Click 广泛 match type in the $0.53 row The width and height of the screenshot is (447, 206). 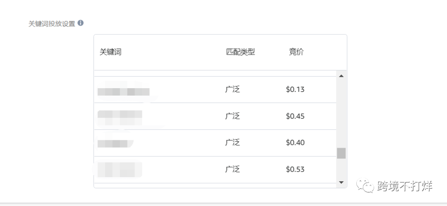pyautogui.click(x=232, y=170)
